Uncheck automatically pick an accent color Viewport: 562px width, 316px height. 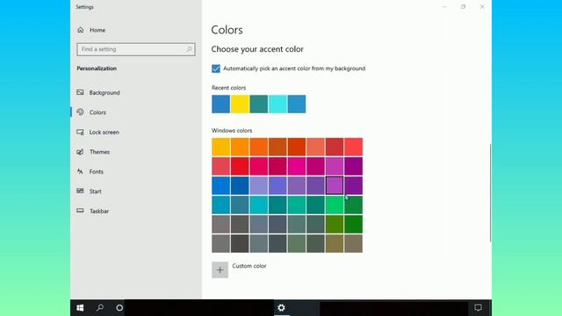pos(216,68)
